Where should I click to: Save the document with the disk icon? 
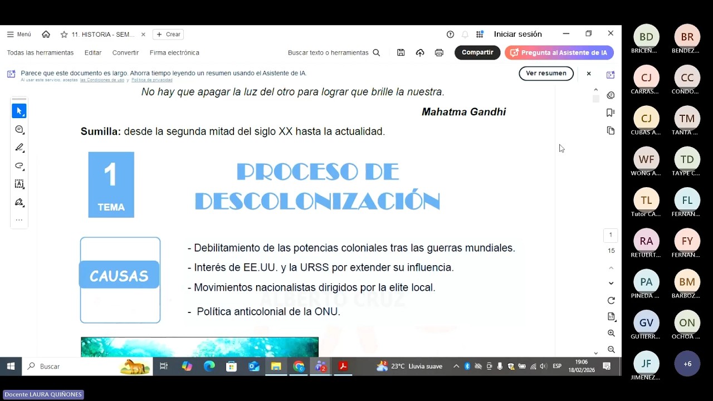[x=401, y=53]
